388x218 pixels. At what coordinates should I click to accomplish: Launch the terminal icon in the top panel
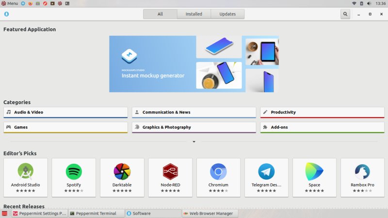(x=67, y=3)
